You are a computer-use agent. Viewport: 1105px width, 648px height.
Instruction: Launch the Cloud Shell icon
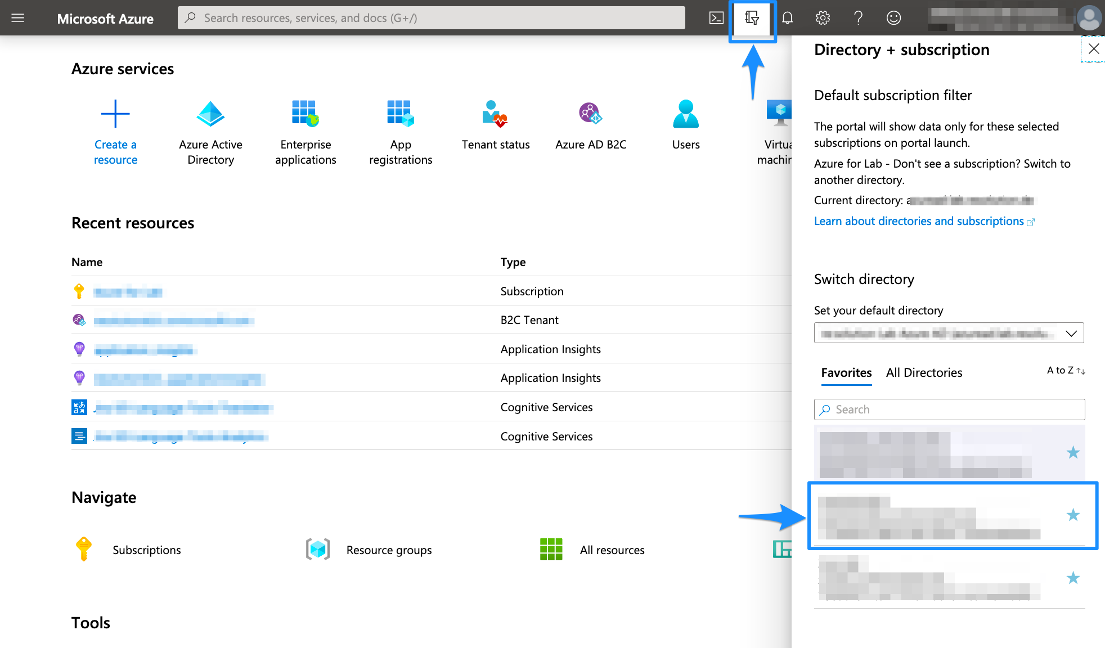pyautogui.click(x=716, y=18)
